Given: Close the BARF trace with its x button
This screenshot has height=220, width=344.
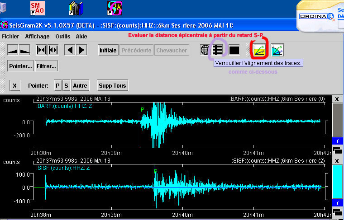Looking at the screenshot, I should [x=337, y=99].
